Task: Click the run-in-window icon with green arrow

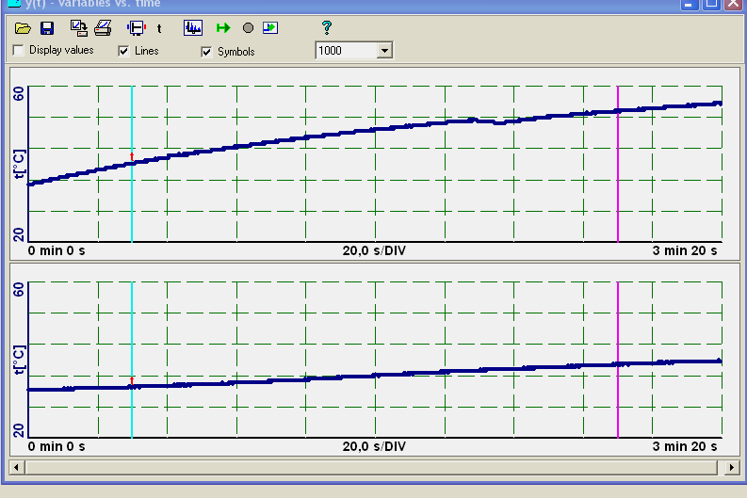Action: click(270, 28)
